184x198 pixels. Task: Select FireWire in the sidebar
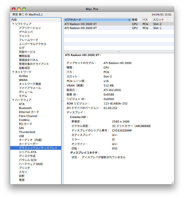tap(24, 120)
